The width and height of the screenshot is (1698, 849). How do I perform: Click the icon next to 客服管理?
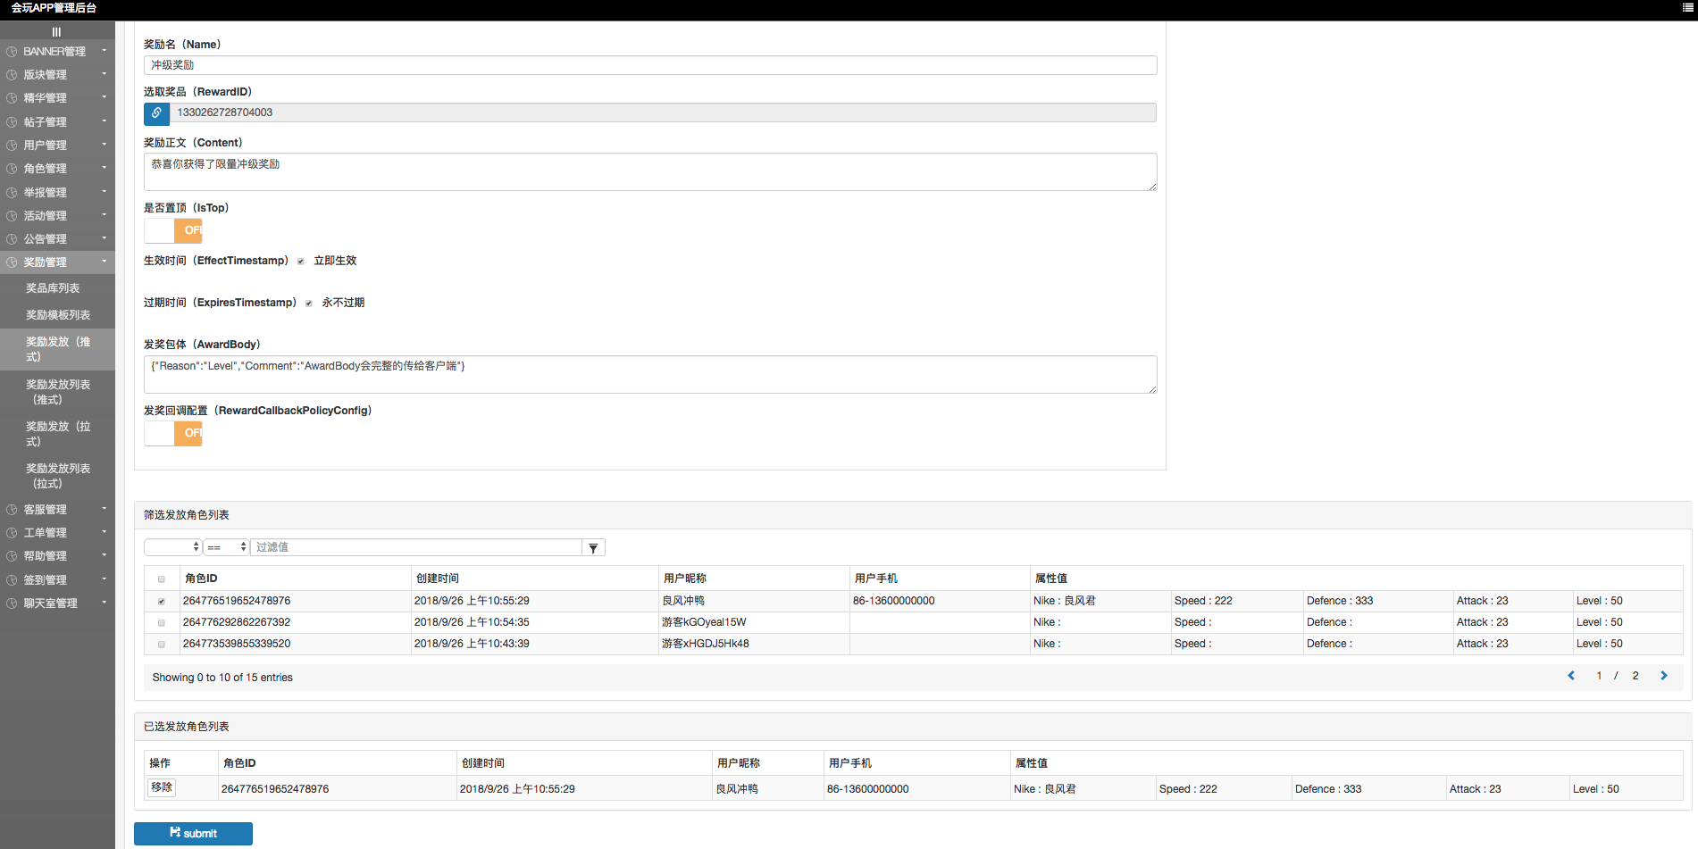click(12, 510)
